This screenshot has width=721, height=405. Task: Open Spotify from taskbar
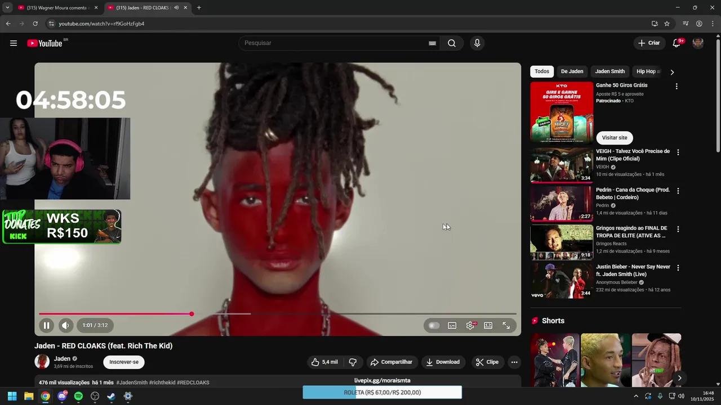[x=78, y=396]
